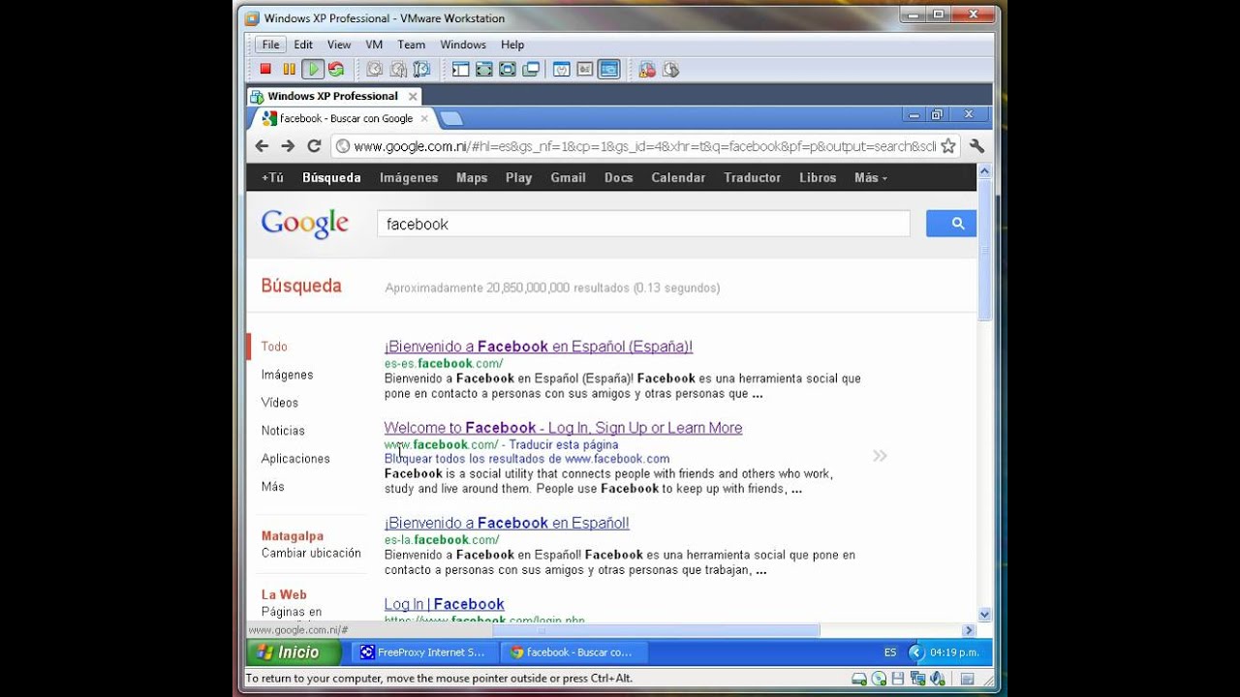The width and height of the screenshot is (1240, 697).
Task: Open the File menu in VMware
Action: [x=270, y=45]
